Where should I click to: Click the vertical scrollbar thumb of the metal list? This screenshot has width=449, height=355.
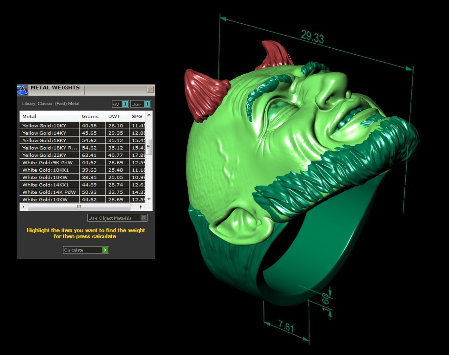(149, 147)
